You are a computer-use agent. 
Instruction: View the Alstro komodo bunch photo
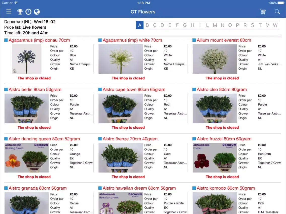pyautogui.click(x=215, y=203)
